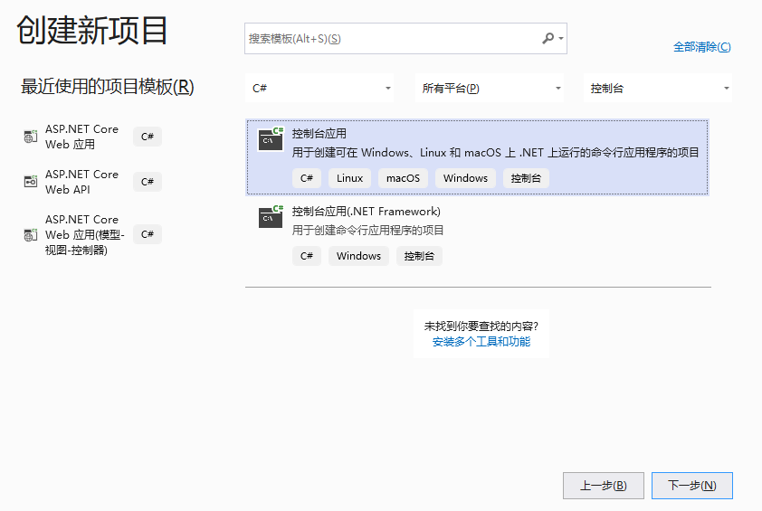Expand the search box history arrow
Screen dimensions: 762x511
click(x=561, y=39)
